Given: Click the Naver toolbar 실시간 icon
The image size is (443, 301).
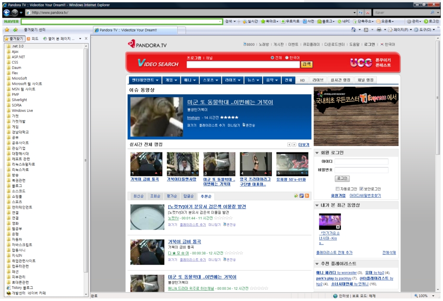Looking at the screenshot, I should click(250, 22).
